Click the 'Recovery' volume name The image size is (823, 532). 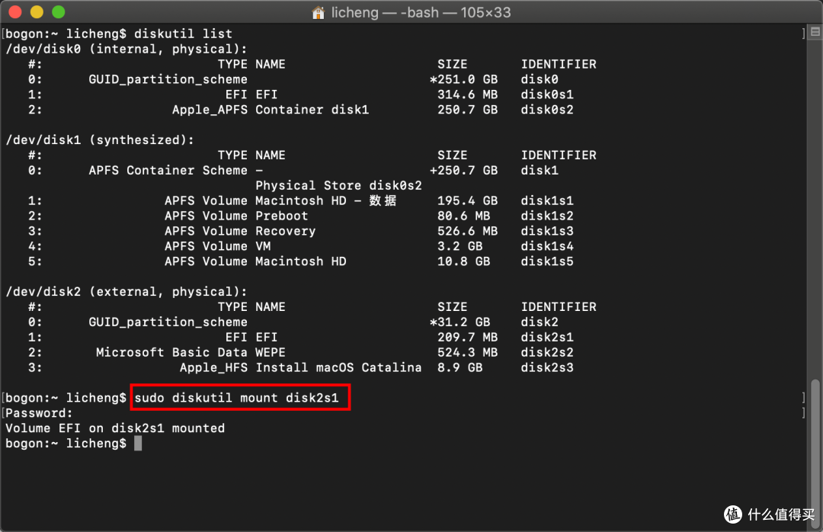(x=286, y=231)
